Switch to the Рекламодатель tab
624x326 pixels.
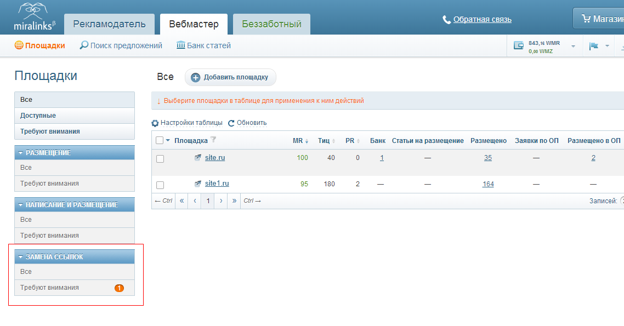tap(110, 24)
